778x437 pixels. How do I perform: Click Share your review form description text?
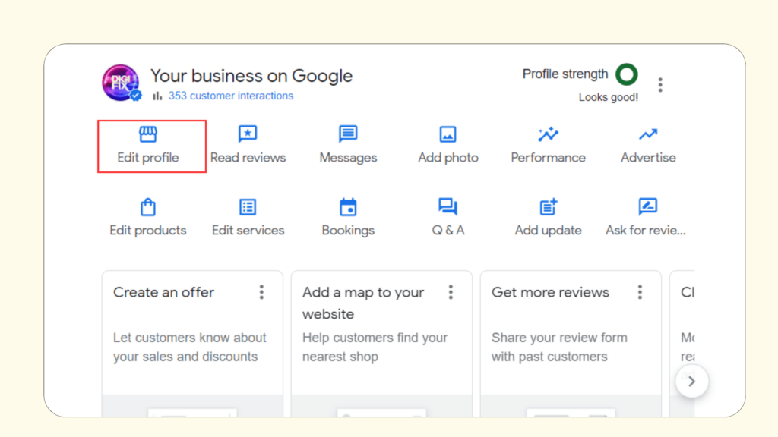(x=559, y=347)
